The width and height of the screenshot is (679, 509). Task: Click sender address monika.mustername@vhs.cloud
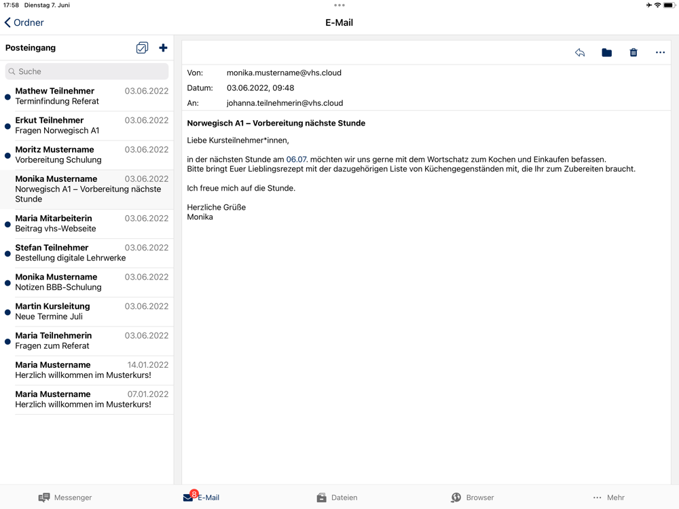coord(284,73)
